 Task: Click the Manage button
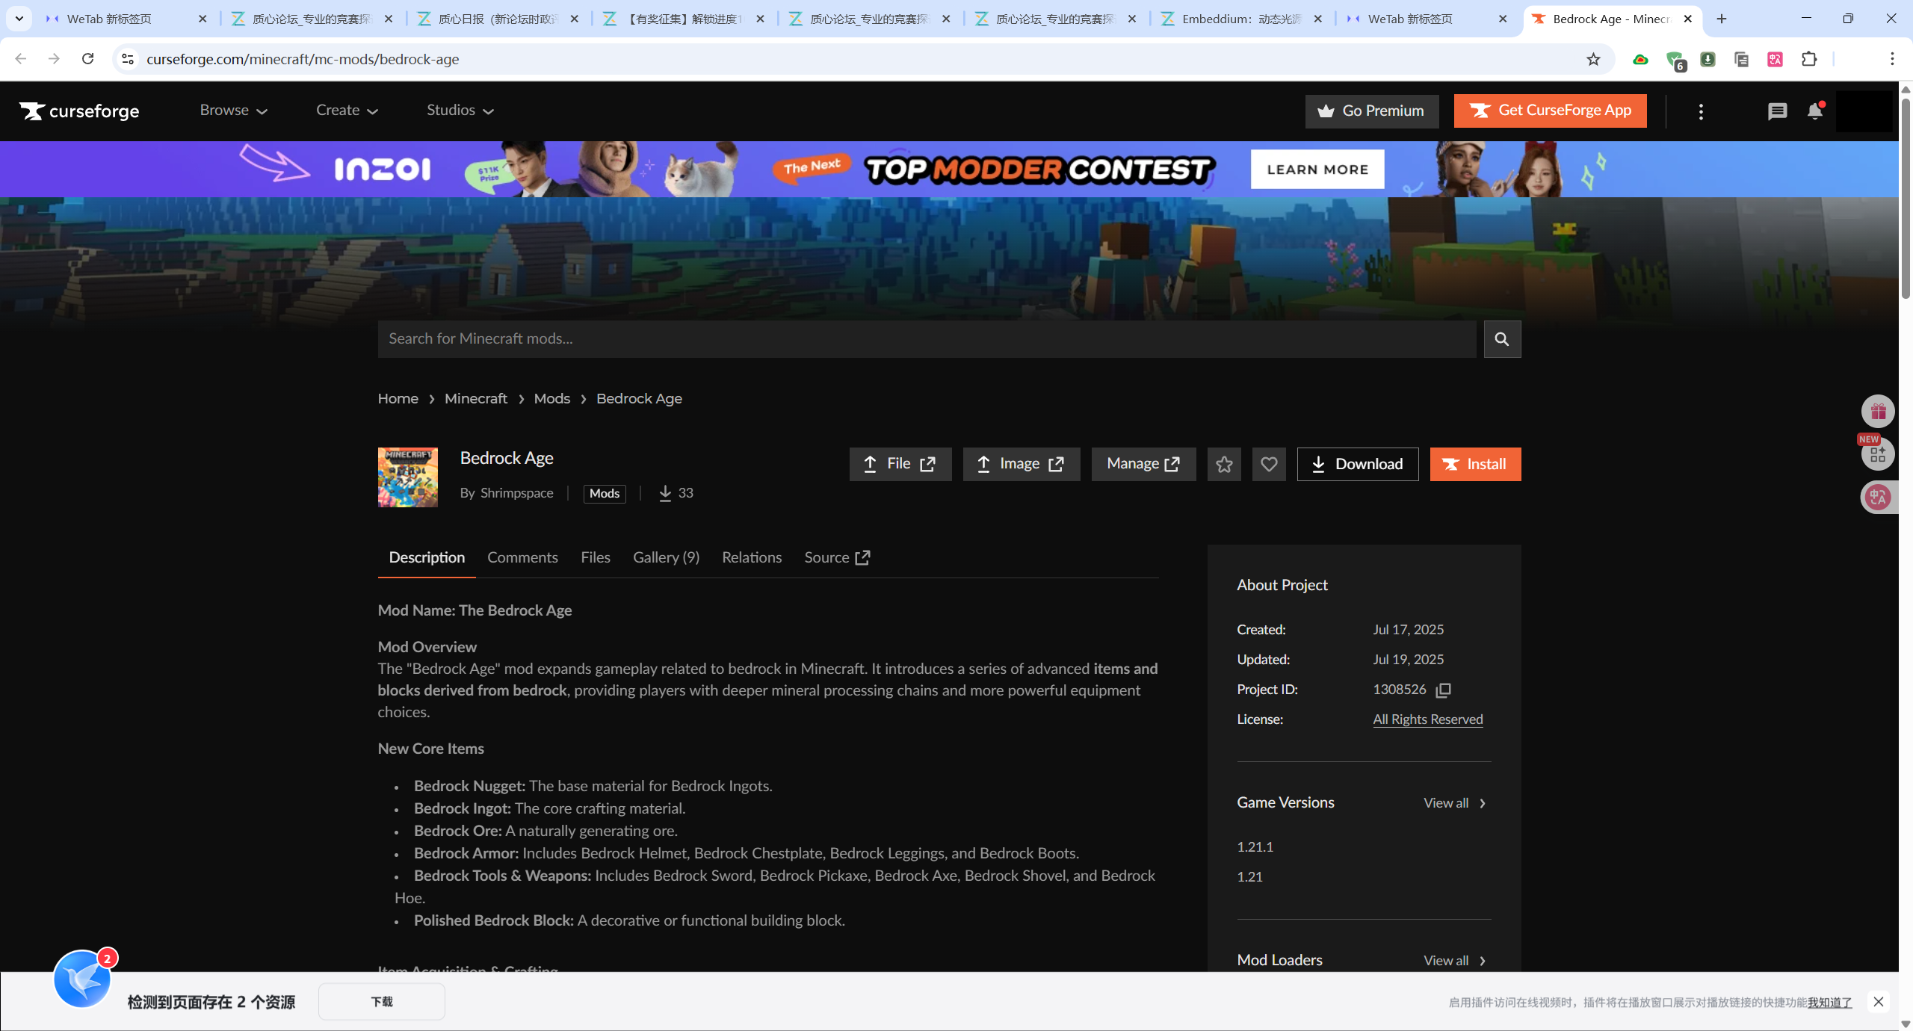pos(1144,465)
